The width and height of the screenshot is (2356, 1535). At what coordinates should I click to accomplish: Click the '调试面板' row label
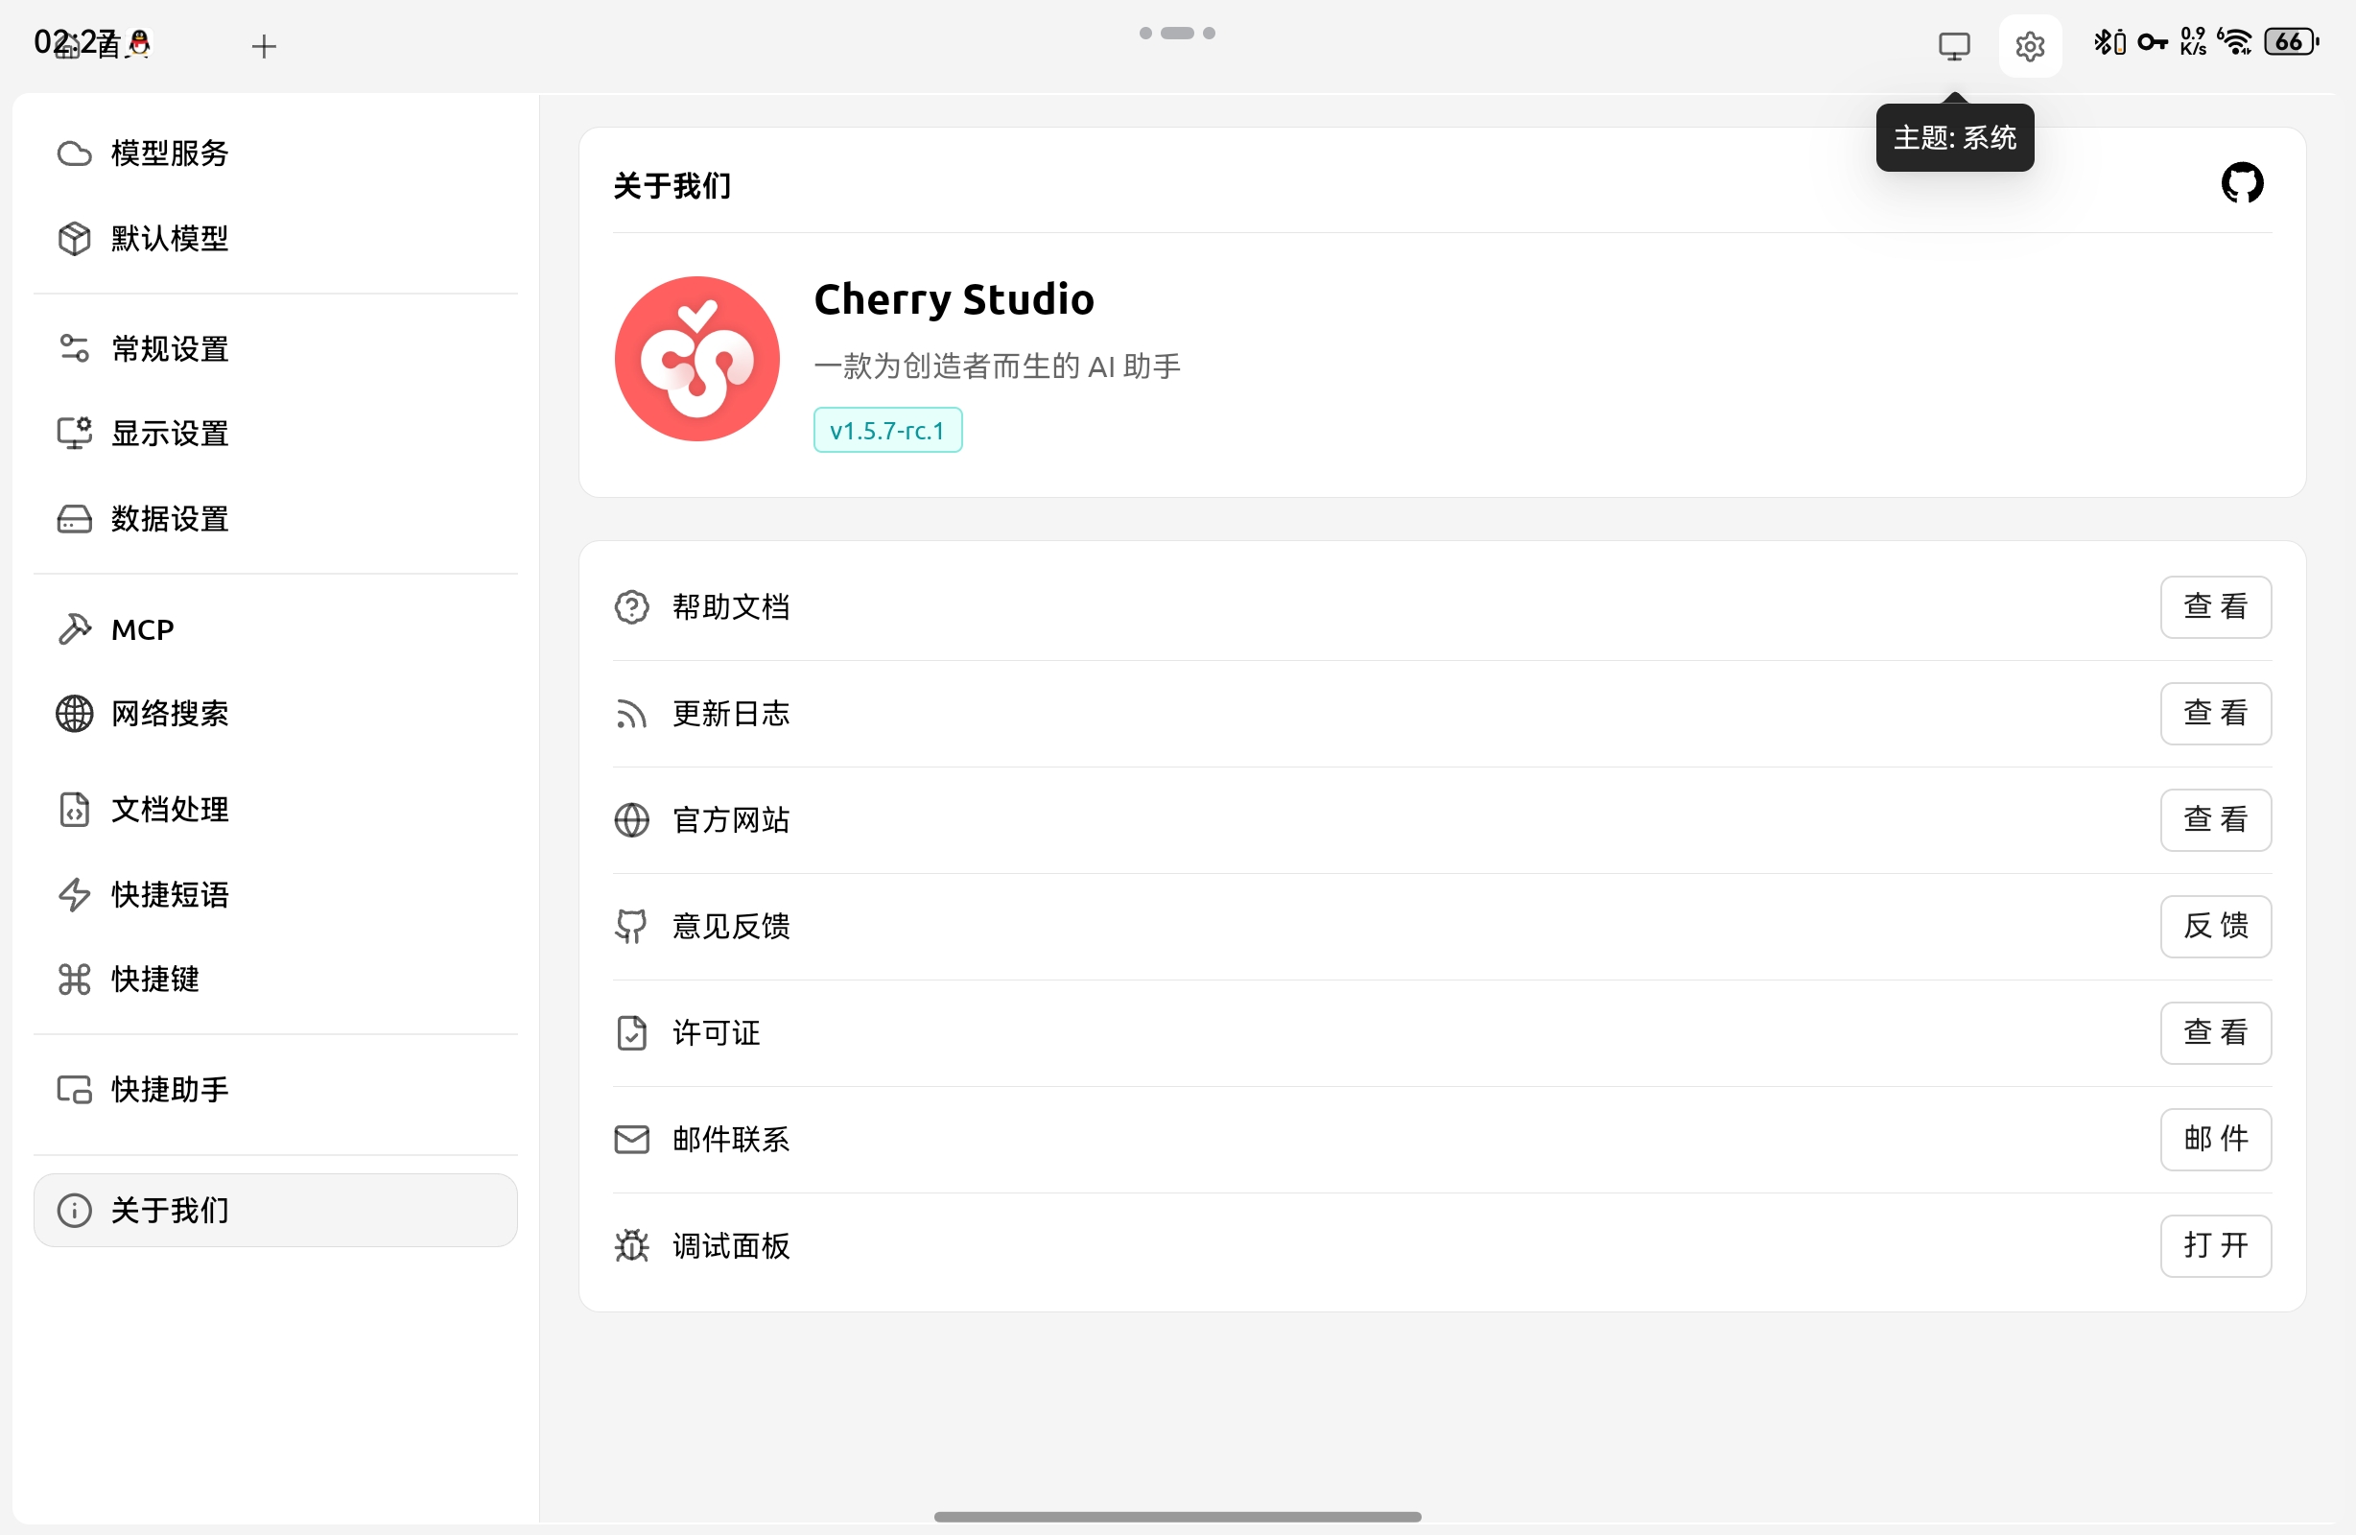(731, 1246)
